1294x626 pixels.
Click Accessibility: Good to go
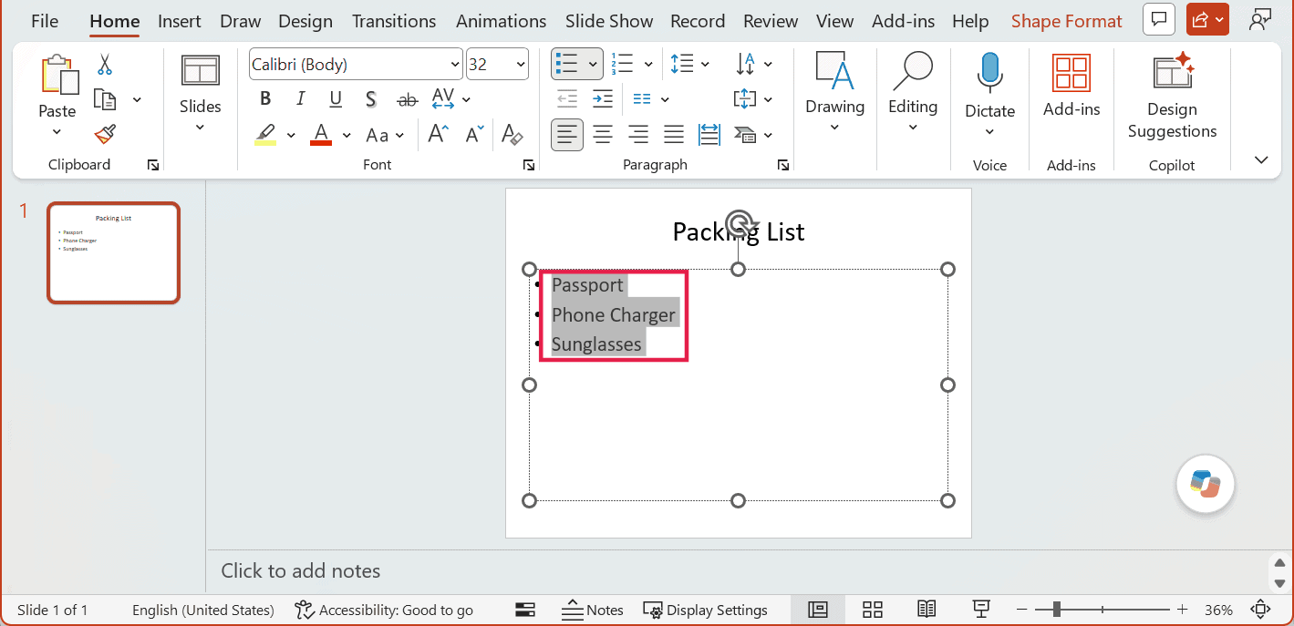tap(384, 610)
